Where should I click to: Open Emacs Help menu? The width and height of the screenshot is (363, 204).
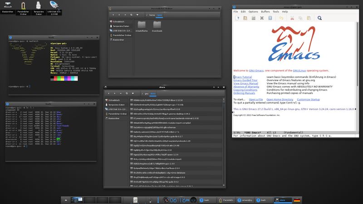(x=285, y=12)
